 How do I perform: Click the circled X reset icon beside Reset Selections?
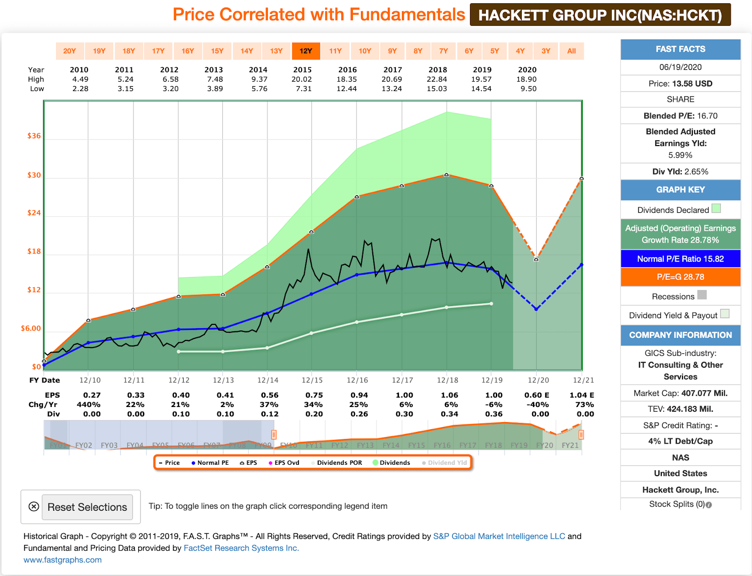[x=33, y=507]
